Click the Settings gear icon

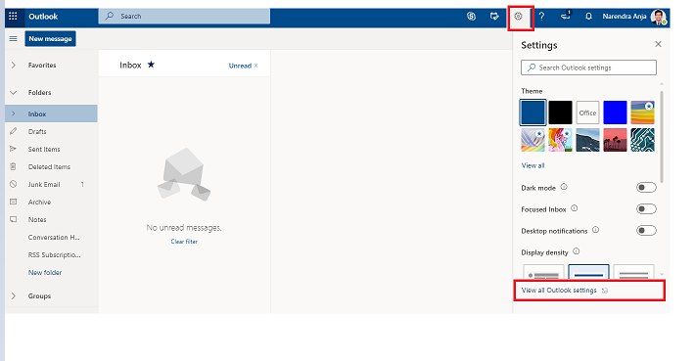(x=518, y=17)
